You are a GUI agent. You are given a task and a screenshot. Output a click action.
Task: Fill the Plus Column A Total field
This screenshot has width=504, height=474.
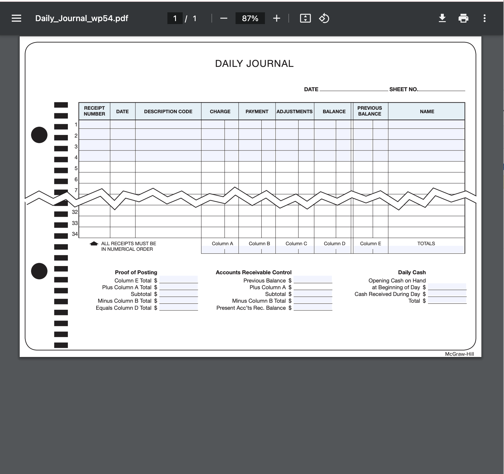(179, 287)
